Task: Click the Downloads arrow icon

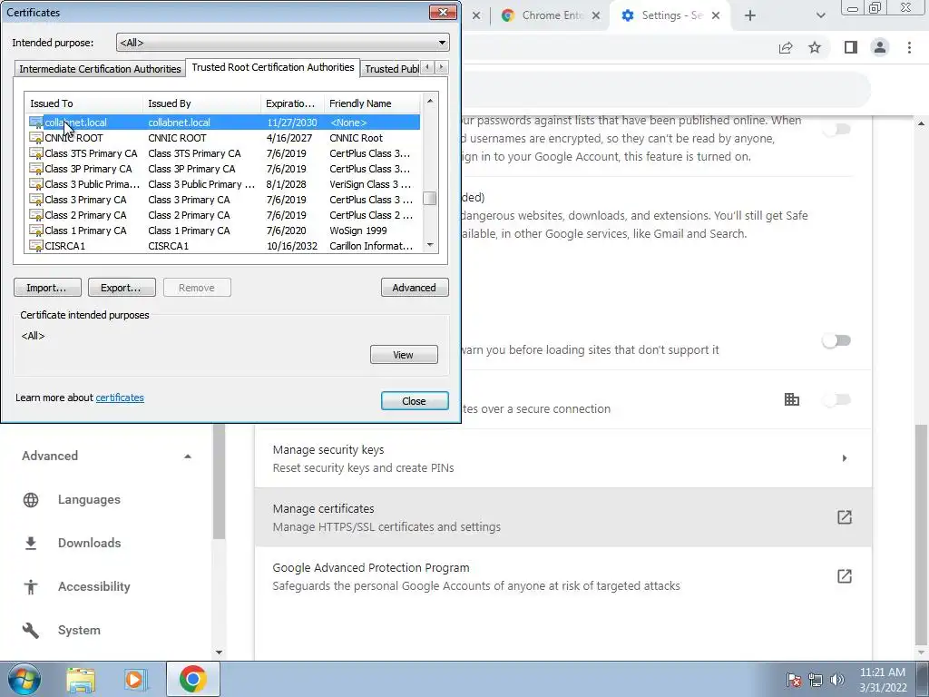Action: pyautogui.click(x=31, y=543)
